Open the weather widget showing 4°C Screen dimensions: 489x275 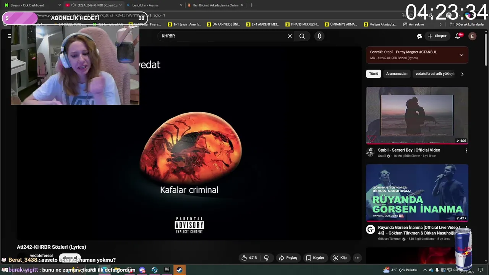(400, 270)
